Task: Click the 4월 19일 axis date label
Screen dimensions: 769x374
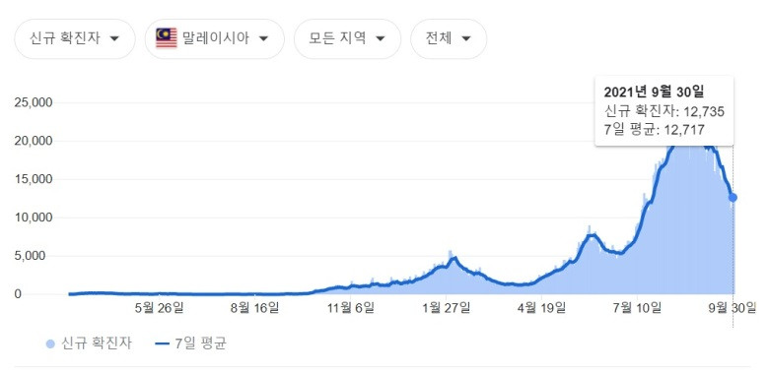Action: 543,308
